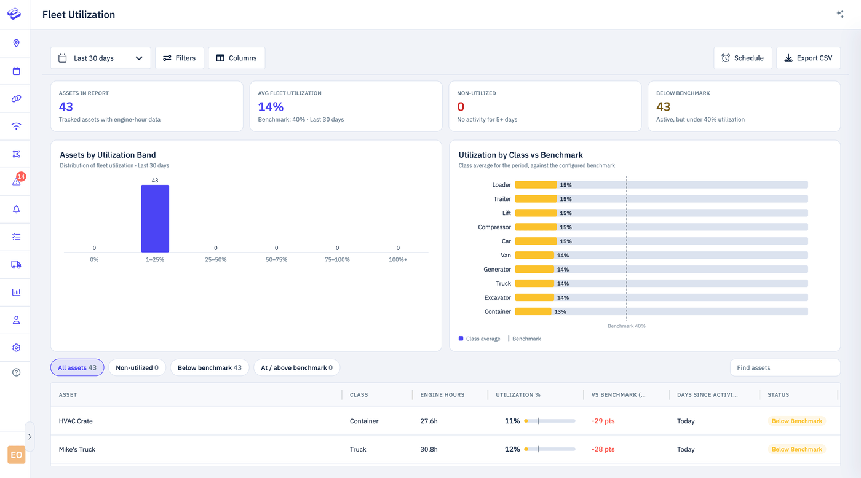The image size is (861, 478).
Task: Click the Assets in Report 43 card
Action: pyautogui.click(x=147, y=106)
